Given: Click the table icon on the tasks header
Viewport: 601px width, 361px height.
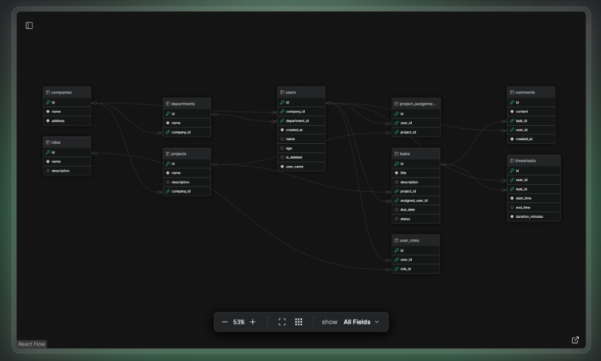Looking at the screenshot, I should point(395,153).
